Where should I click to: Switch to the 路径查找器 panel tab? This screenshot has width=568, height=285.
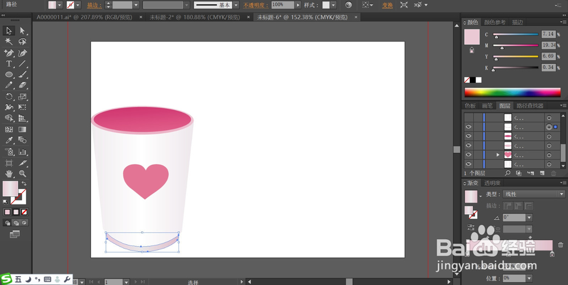[529, 105]
